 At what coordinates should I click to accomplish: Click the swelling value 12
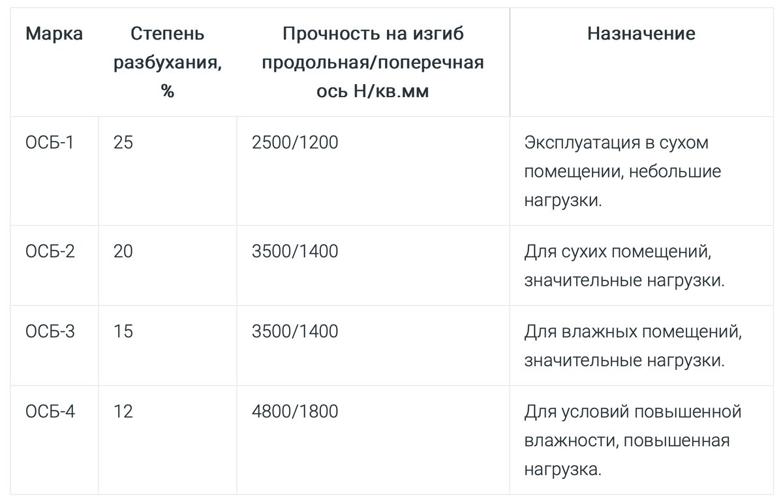123,412
